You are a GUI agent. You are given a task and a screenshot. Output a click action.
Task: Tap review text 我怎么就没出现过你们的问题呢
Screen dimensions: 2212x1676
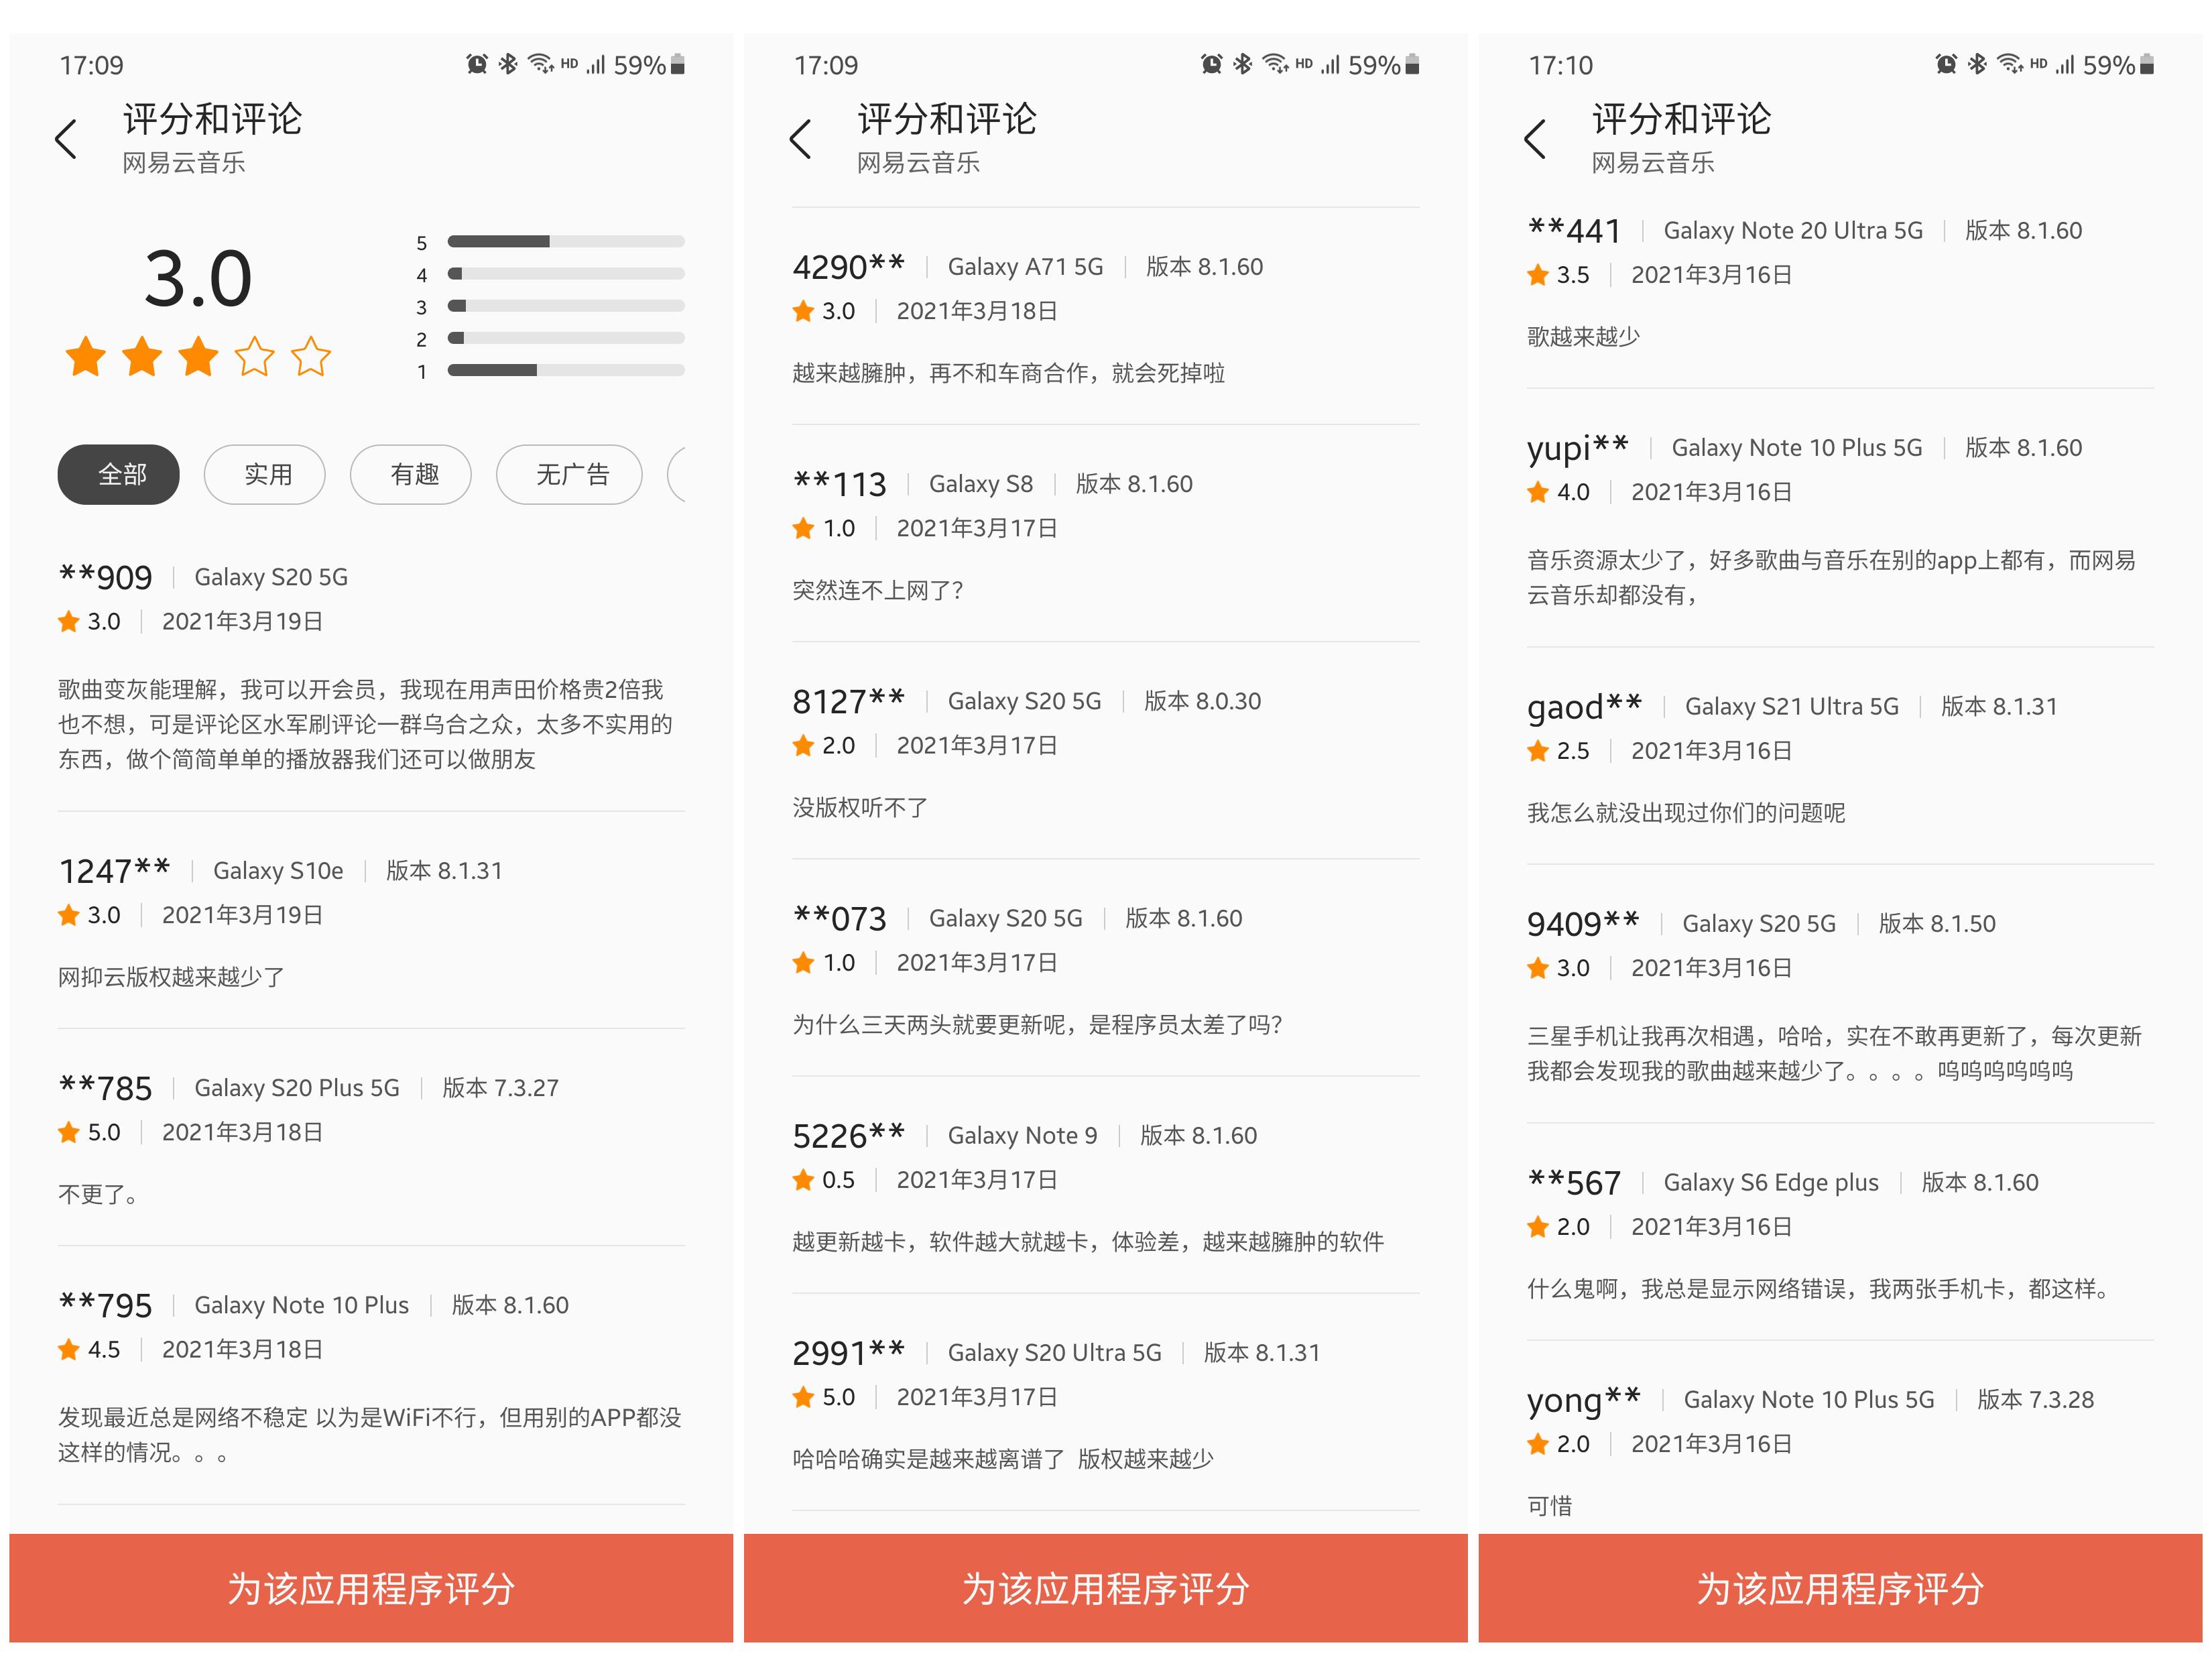point(1686,812)
